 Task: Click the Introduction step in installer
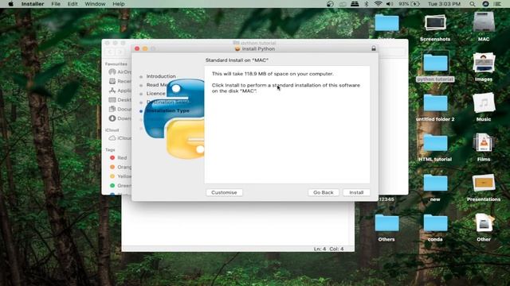[x=161, y=76]
